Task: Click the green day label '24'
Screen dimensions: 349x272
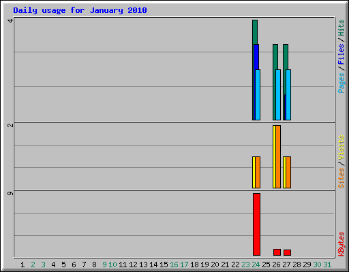Action: tap(256, 265)
